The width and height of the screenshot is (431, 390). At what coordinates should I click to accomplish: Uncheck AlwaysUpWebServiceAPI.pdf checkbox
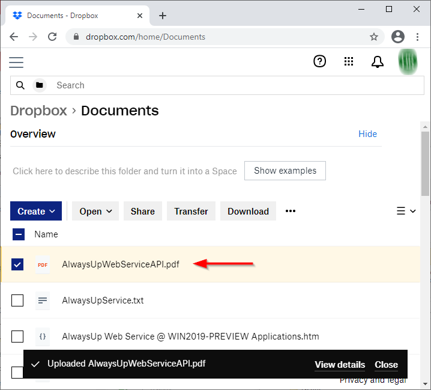click(17, 264)
